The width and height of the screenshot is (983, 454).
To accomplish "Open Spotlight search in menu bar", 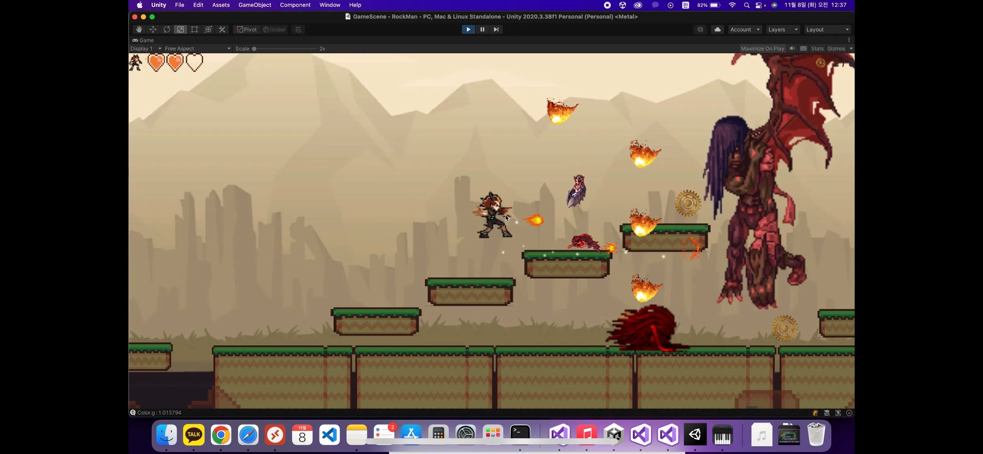I will (x=747, y=5).
